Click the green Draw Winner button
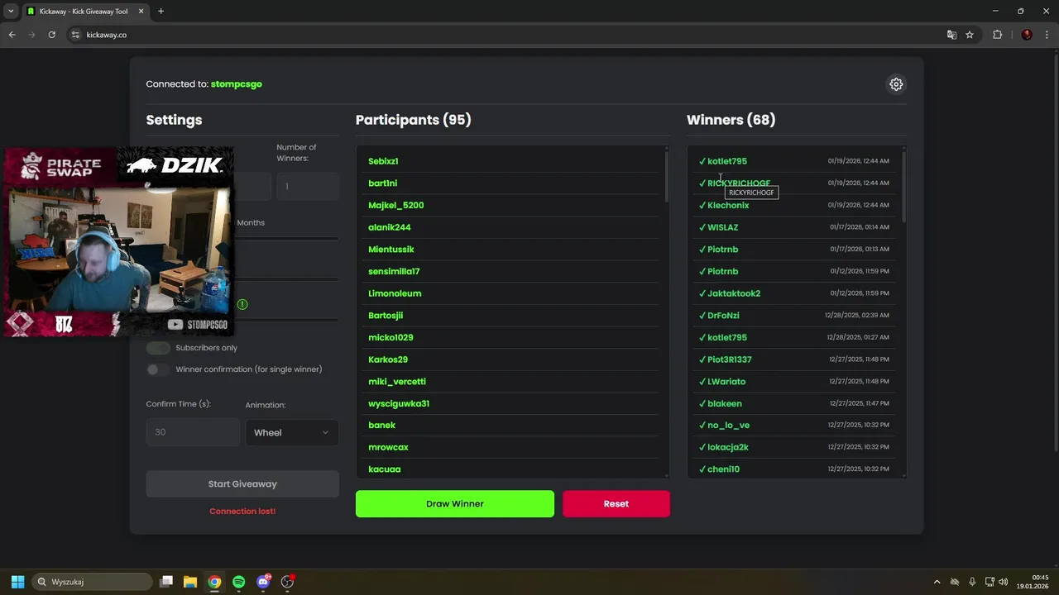Screen dimensions: 1059x595 pyautogui.click(x=455, y=504)
